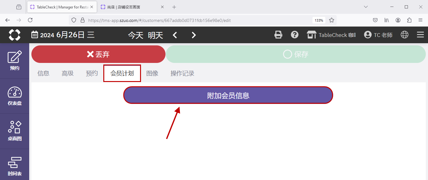Go to next day arrow
Image resolution: width=428 pixels, height=180 pixels.
click(x=194, y=35)
